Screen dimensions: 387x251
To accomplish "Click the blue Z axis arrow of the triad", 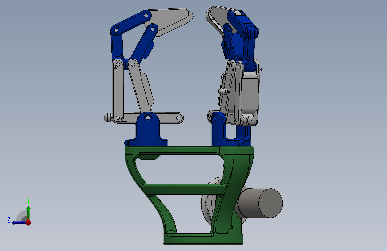I will coord(19,223).
